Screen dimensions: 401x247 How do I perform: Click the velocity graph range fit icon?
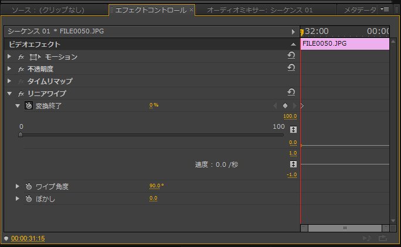click(x=294, y=164)
